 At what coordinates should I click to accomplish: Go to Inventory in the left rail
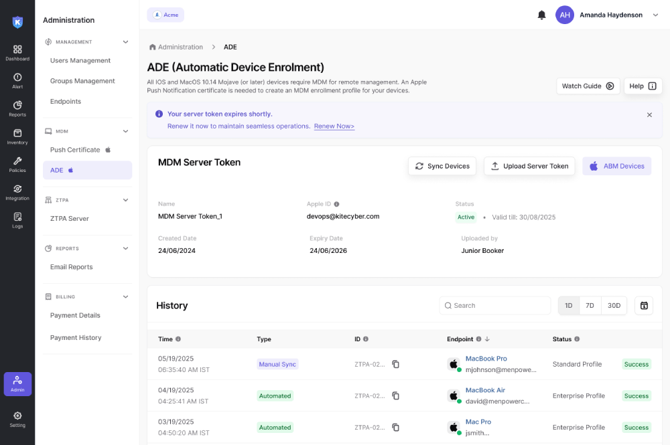(x=17, y=137)
